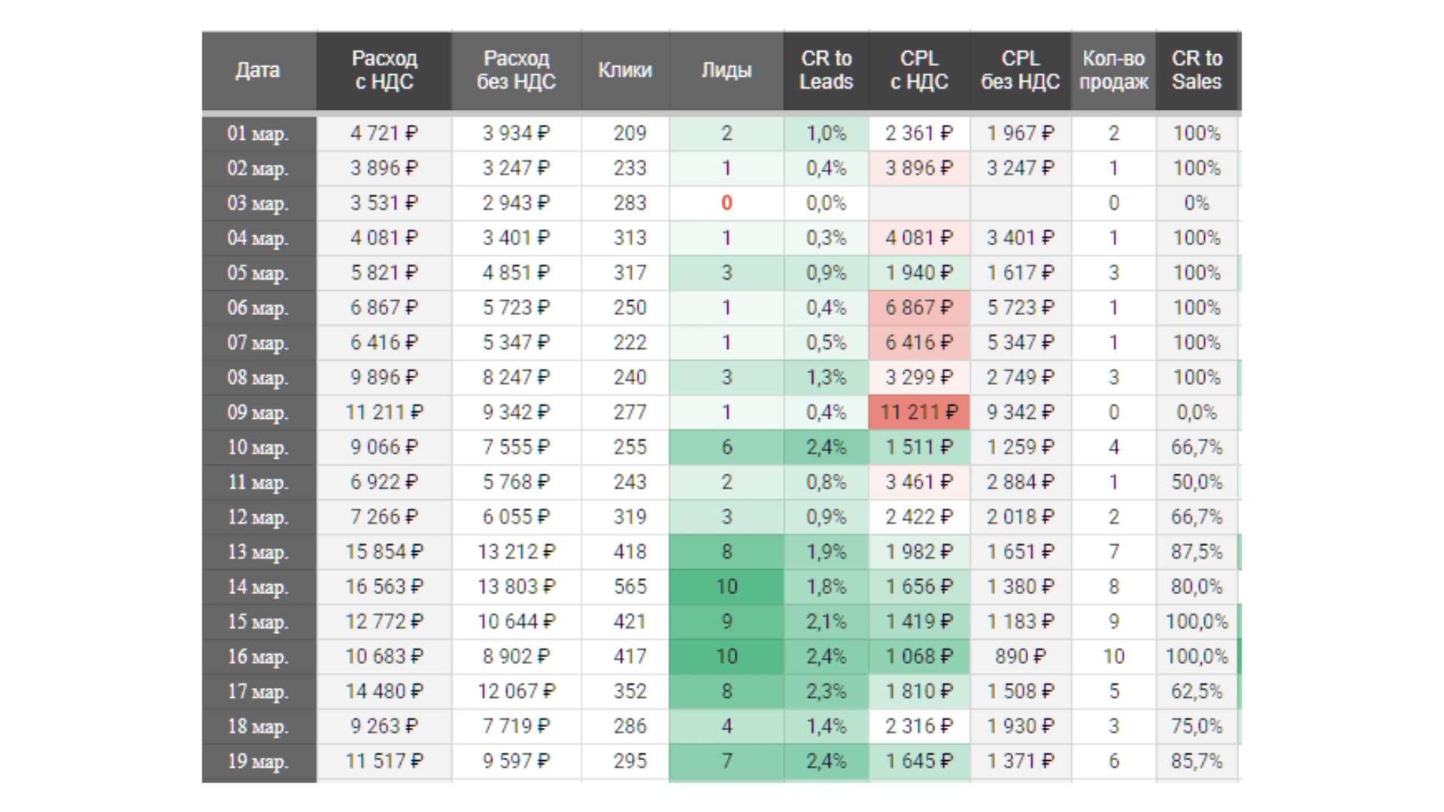Select the 890 ₽ CPL cell
This screenshot has width=1444, height=812.
[1020, 657]
